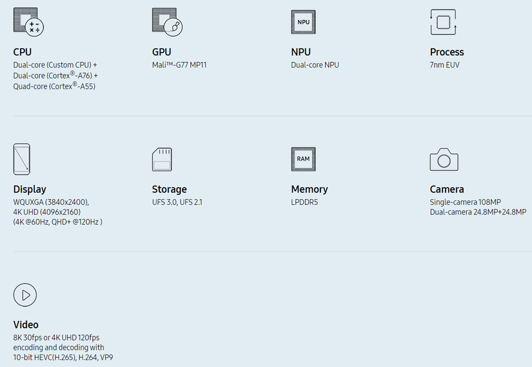The width and height of the screenshot is (532, 367).
Task: Click the RAM chip Memory icon
Action: [x=304, y=159]
